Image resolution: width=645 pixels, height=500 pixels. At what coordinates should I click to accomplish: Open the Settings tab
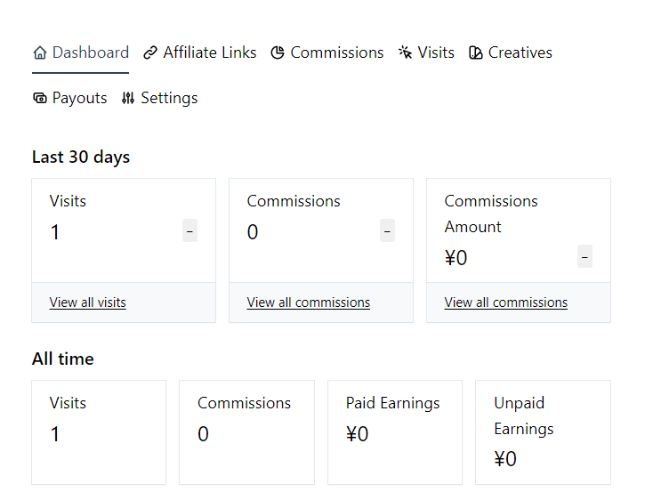click(x=169, y=99)
